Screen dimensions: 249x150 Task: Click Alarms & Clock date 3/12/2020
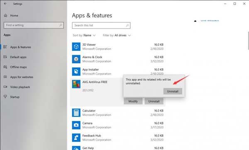pos(157,61)
